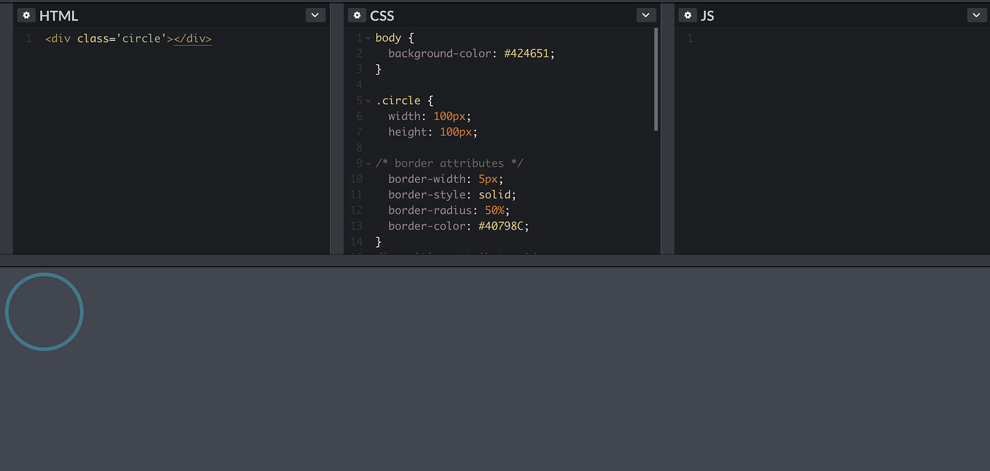Viewport: 990px width, 471px height.
Task: Place cursor in the empty JS editor
Action: (778, 38)
